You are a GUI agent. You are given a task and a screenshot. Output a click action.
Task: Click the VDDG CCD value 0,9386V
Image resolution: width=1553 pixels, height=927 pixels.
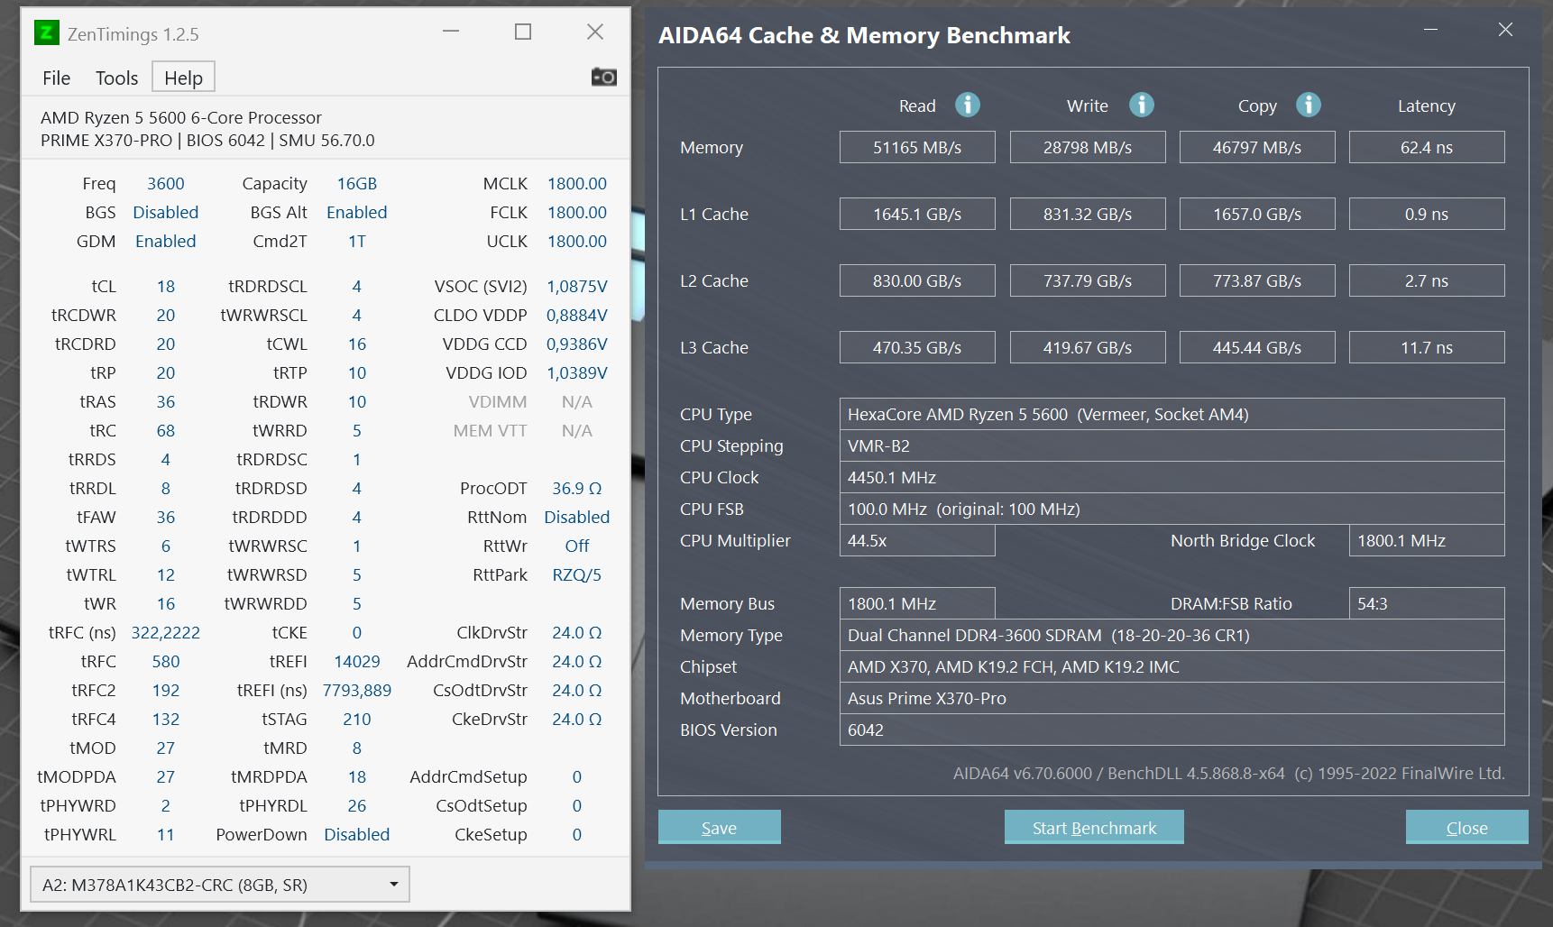[x=577, y=344]
